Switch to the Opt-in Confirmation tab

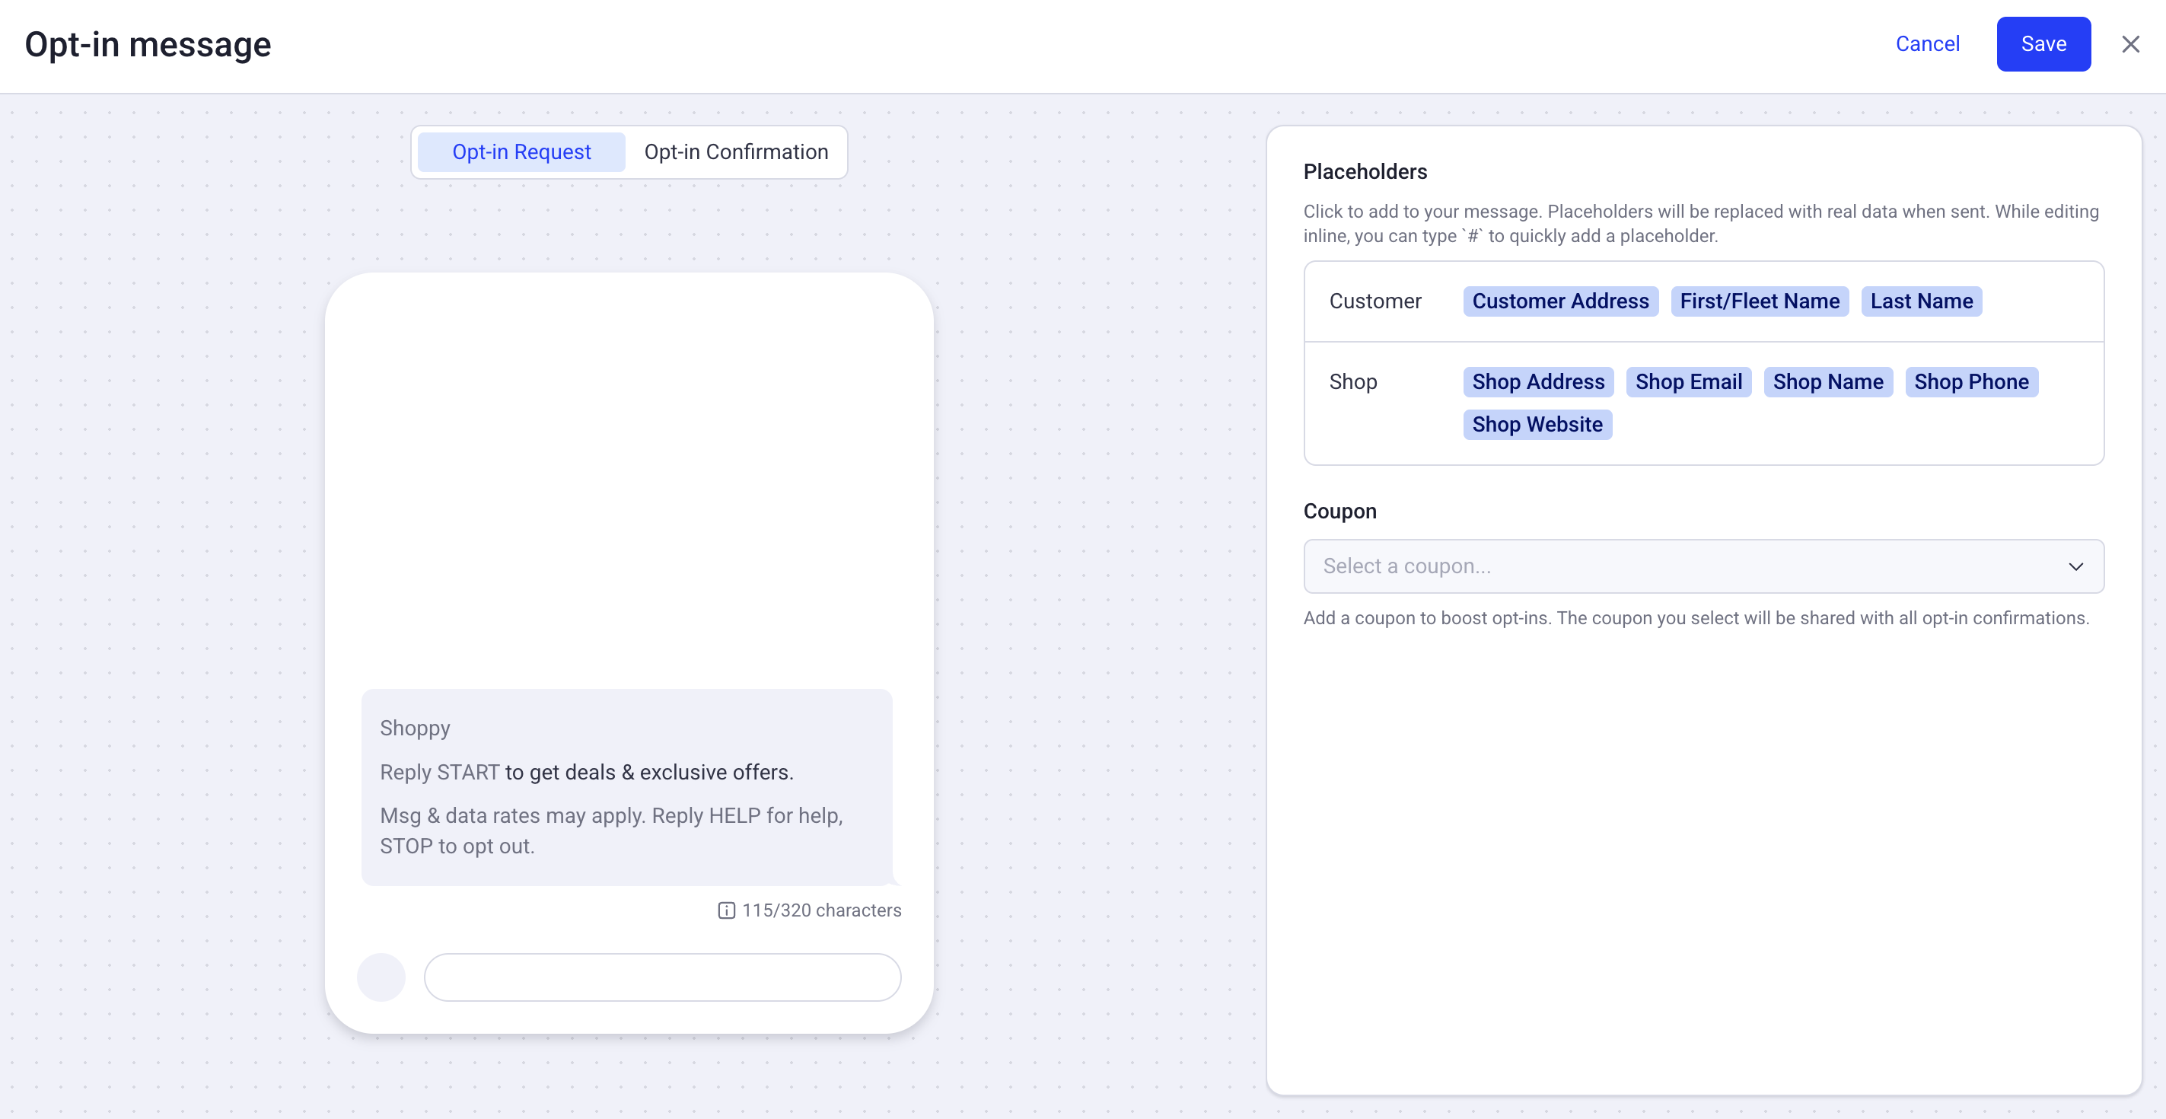coord(736,152)
